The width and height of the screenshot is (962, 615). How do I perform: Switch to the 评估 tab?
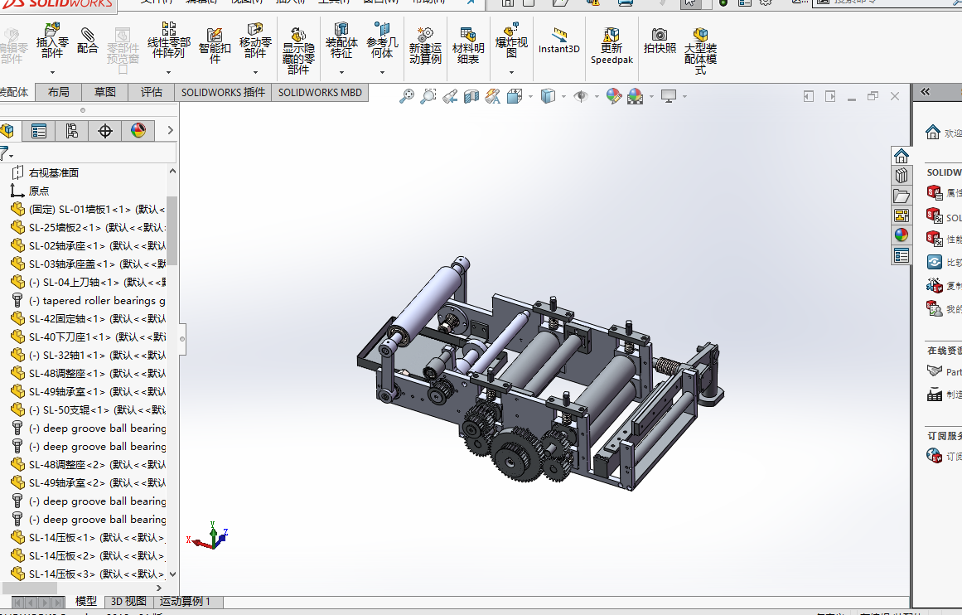(x=152, y=92)
